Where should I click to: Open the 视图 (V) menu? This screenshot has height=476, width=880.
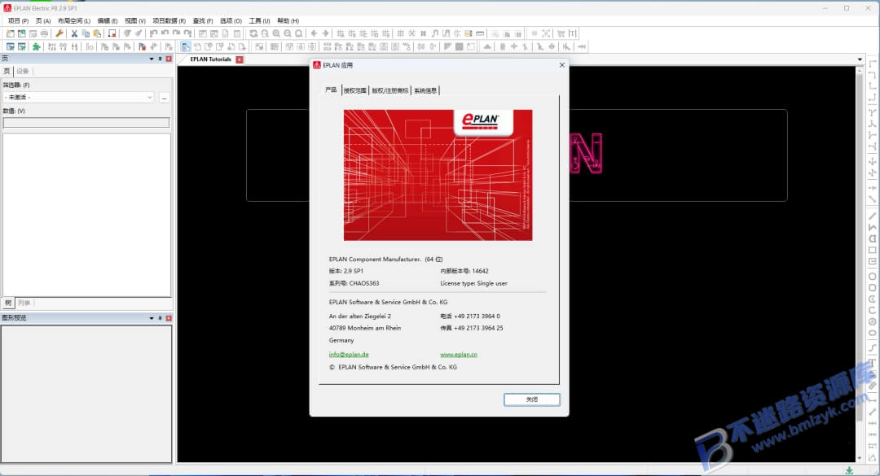(x=134, y=20)
